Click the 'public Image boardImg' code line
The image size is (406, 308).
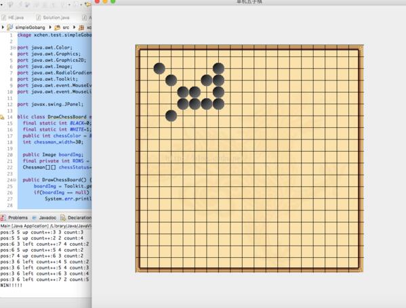tap(53, 154)
